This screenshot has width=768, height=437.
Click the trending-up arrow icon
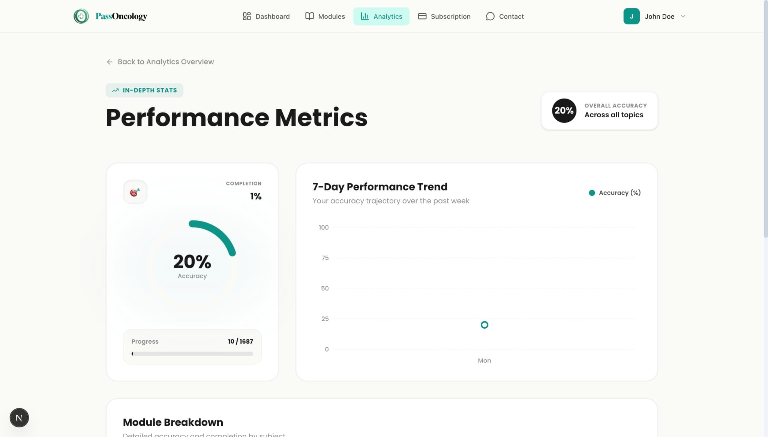pyautogui.click(x=115, y=90)
